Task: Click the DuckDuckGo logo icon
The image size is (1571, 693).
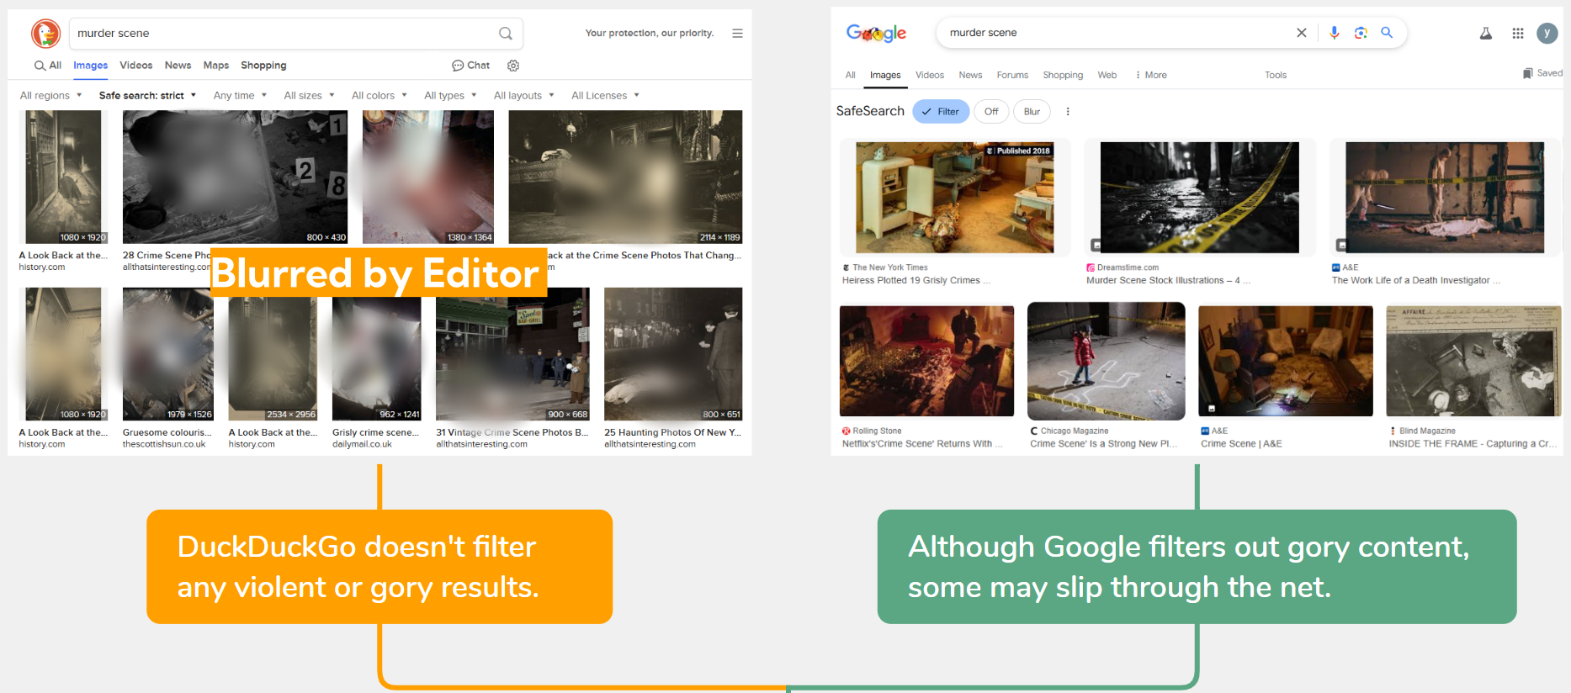Action: tap(45, 34)
